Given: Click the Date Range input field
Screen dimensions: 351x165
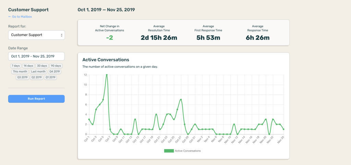Looking at the screenshot, I should [x=36, y=56].
